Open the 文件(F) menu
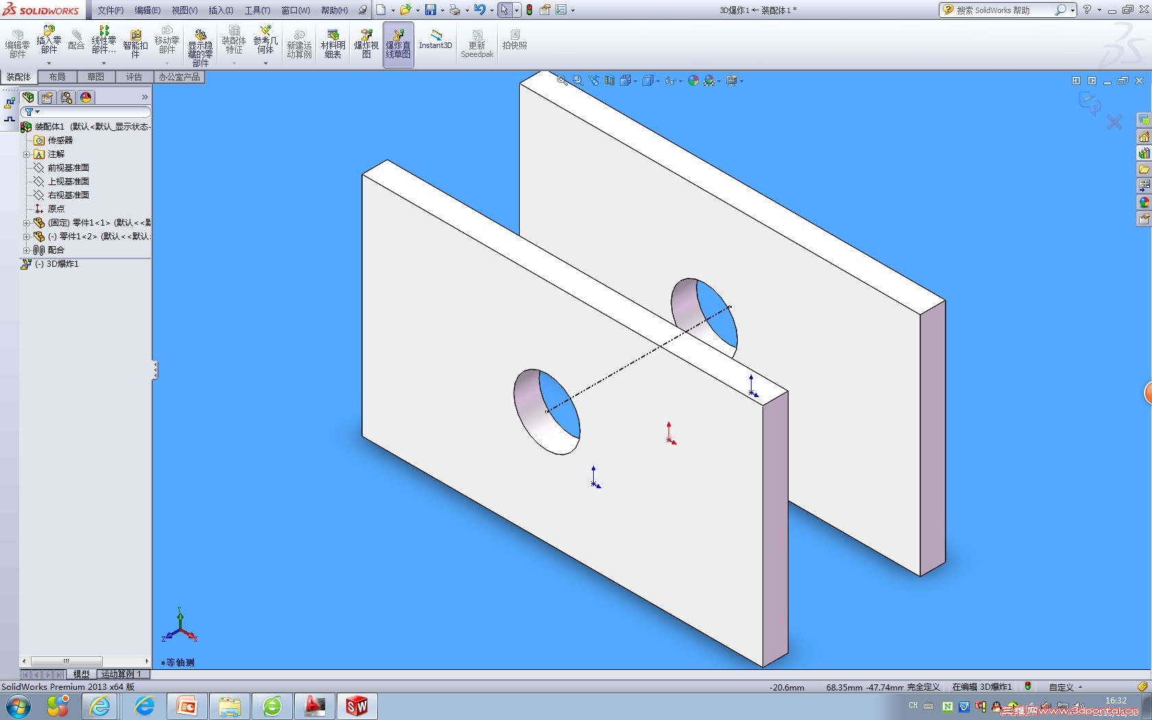This screenshot has width=1152, height=720. tap(110, 10)
